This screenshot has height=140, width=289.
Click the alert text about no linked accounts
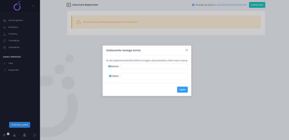coord(110,22)
